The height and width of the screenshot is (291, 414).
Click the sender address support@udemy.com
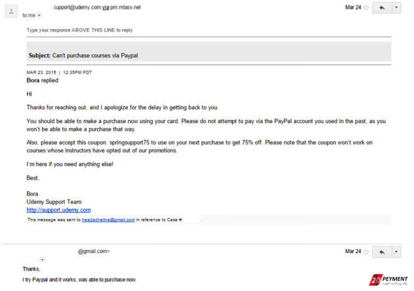tap(77, 7)
